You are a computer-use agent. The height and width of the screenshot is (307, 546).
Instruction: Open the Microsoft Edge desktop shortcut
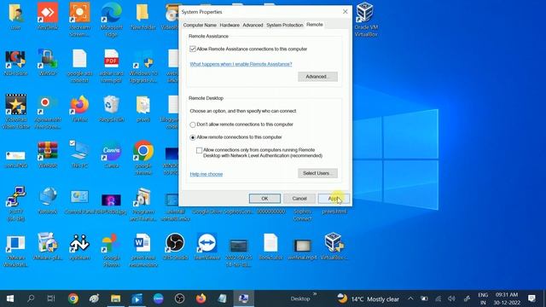coord(112,19)
